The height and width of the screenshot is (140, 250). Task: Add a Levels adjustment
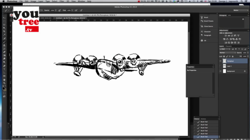pos(229,35)
